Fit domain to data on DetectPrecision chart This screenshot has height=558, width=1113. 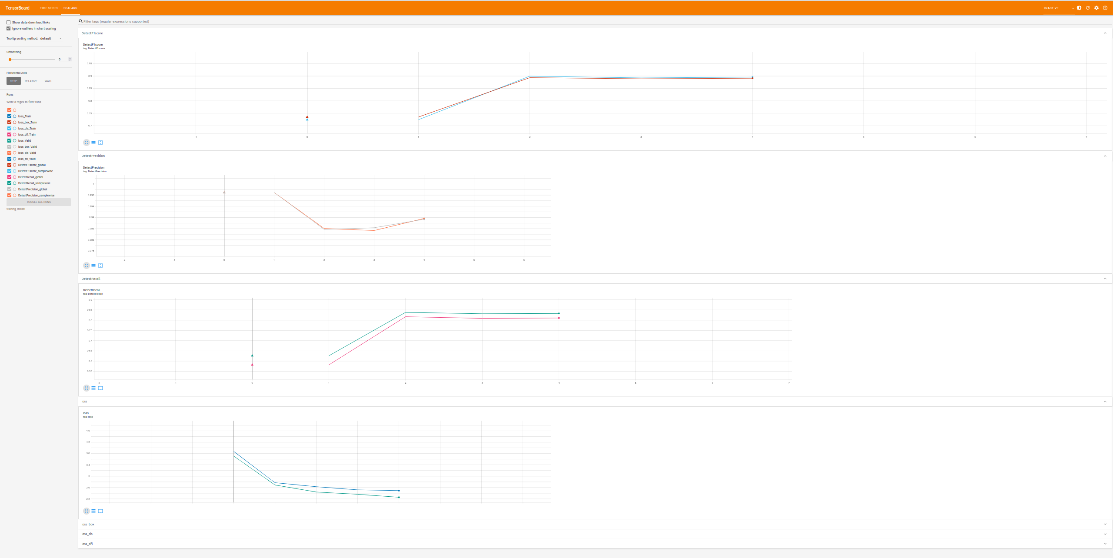pyautogui.click(x=100, y=266)
